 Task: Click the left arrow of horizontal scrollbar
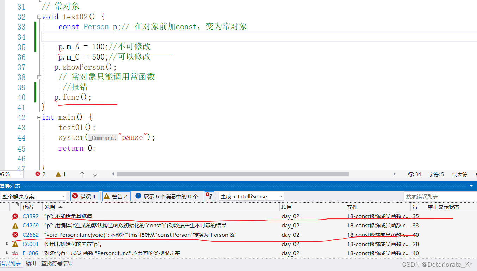113,174
